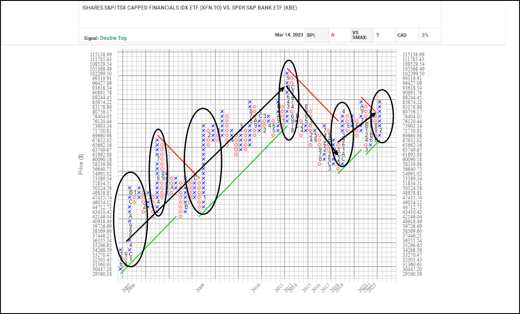Select the '2011' year label on the time axis
Screen dimensions: 520x314
click(x=279, y=288)
